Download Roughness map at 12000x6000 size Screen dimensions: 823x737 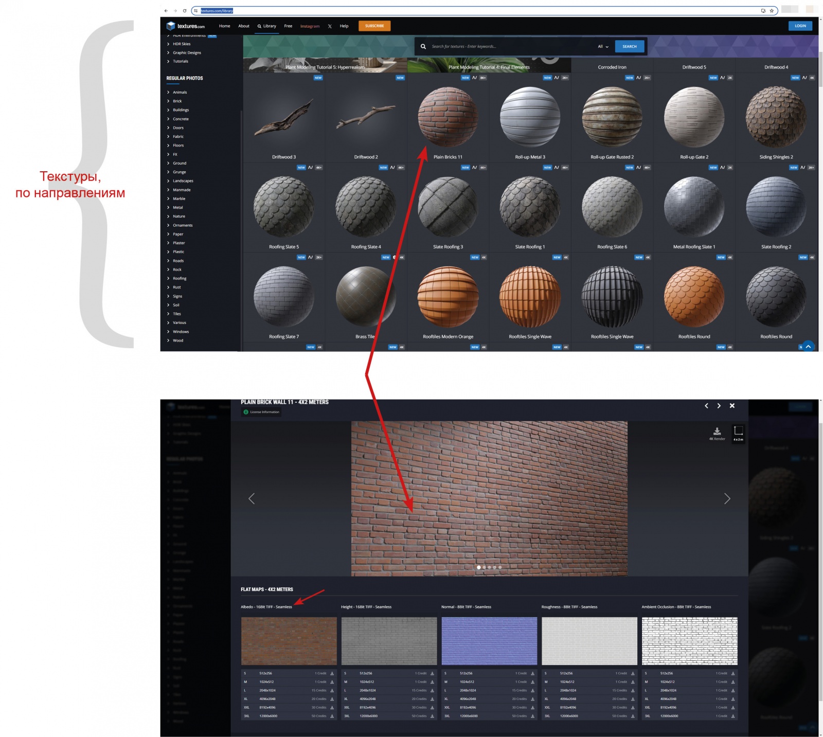(633, 716)
